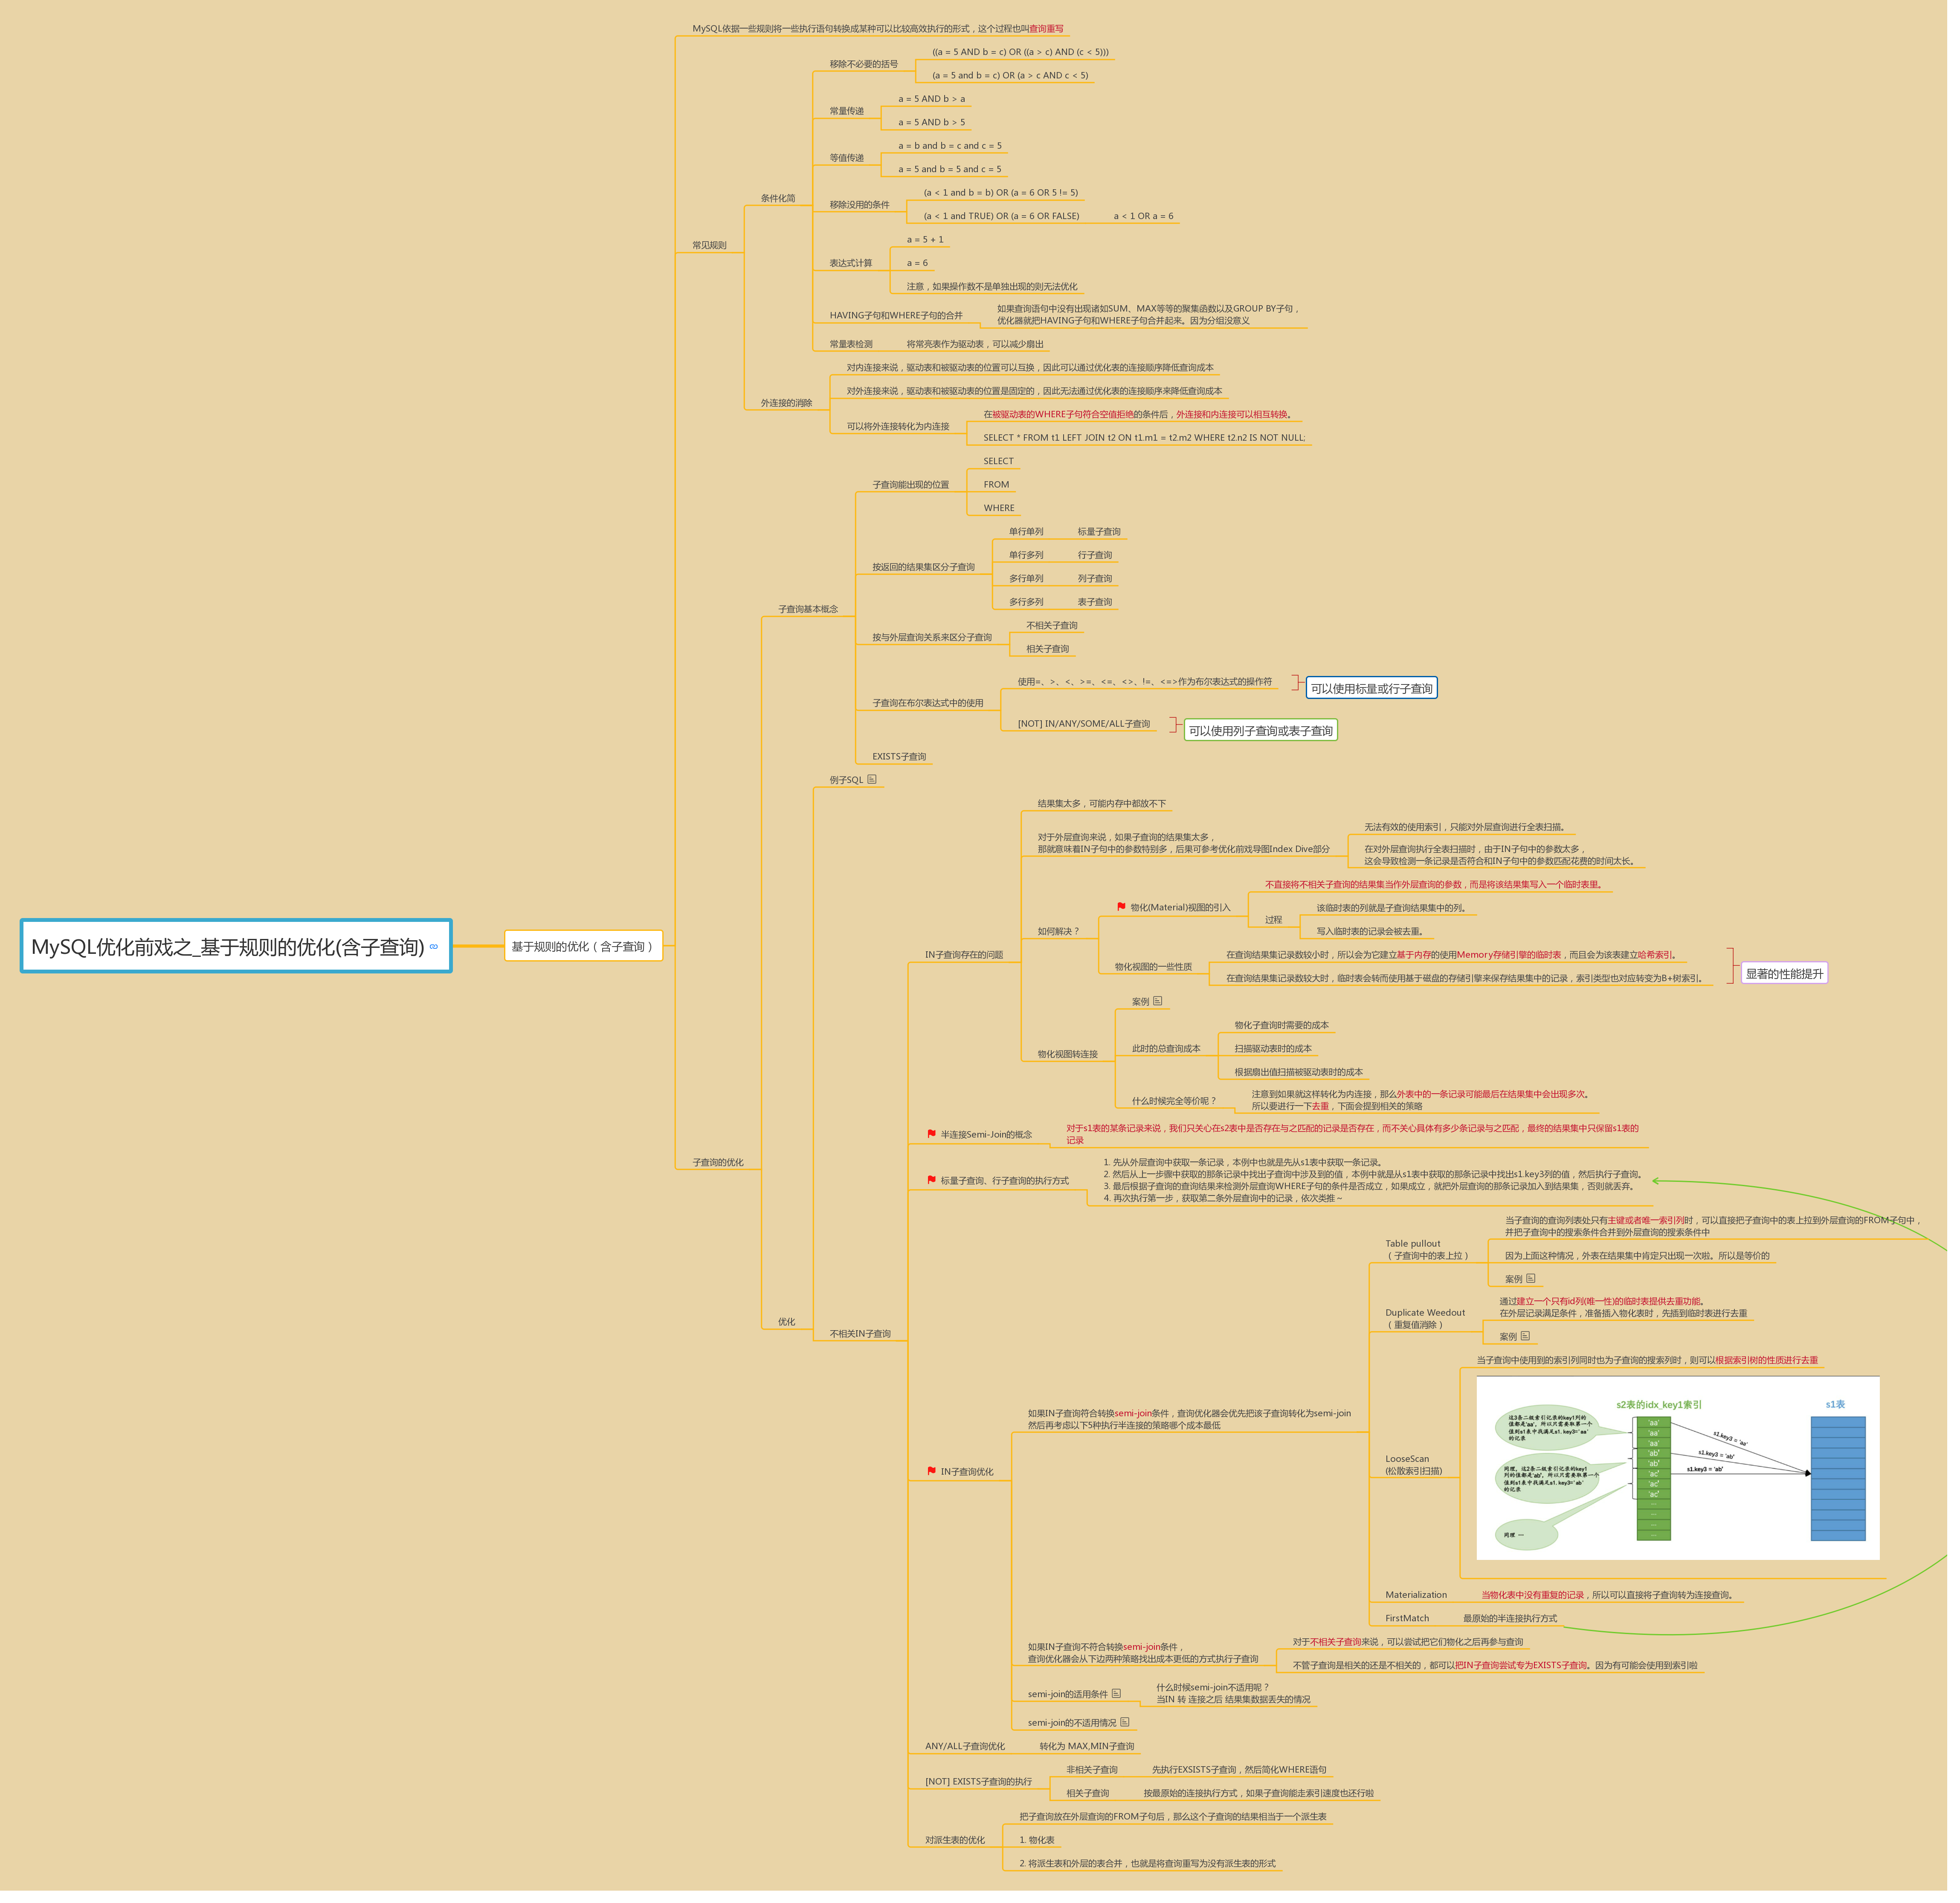This screenshot has height=1903, width=1960.
Task: Select the 常量传递 node
Action: pos(852,112)
